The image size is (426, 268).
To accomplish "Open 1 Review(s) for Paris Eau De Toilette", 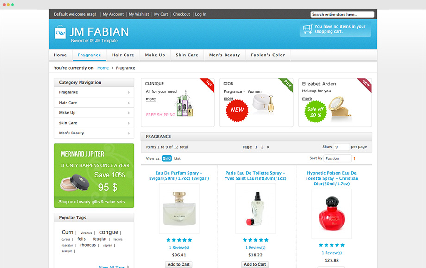I will (256, 247).
